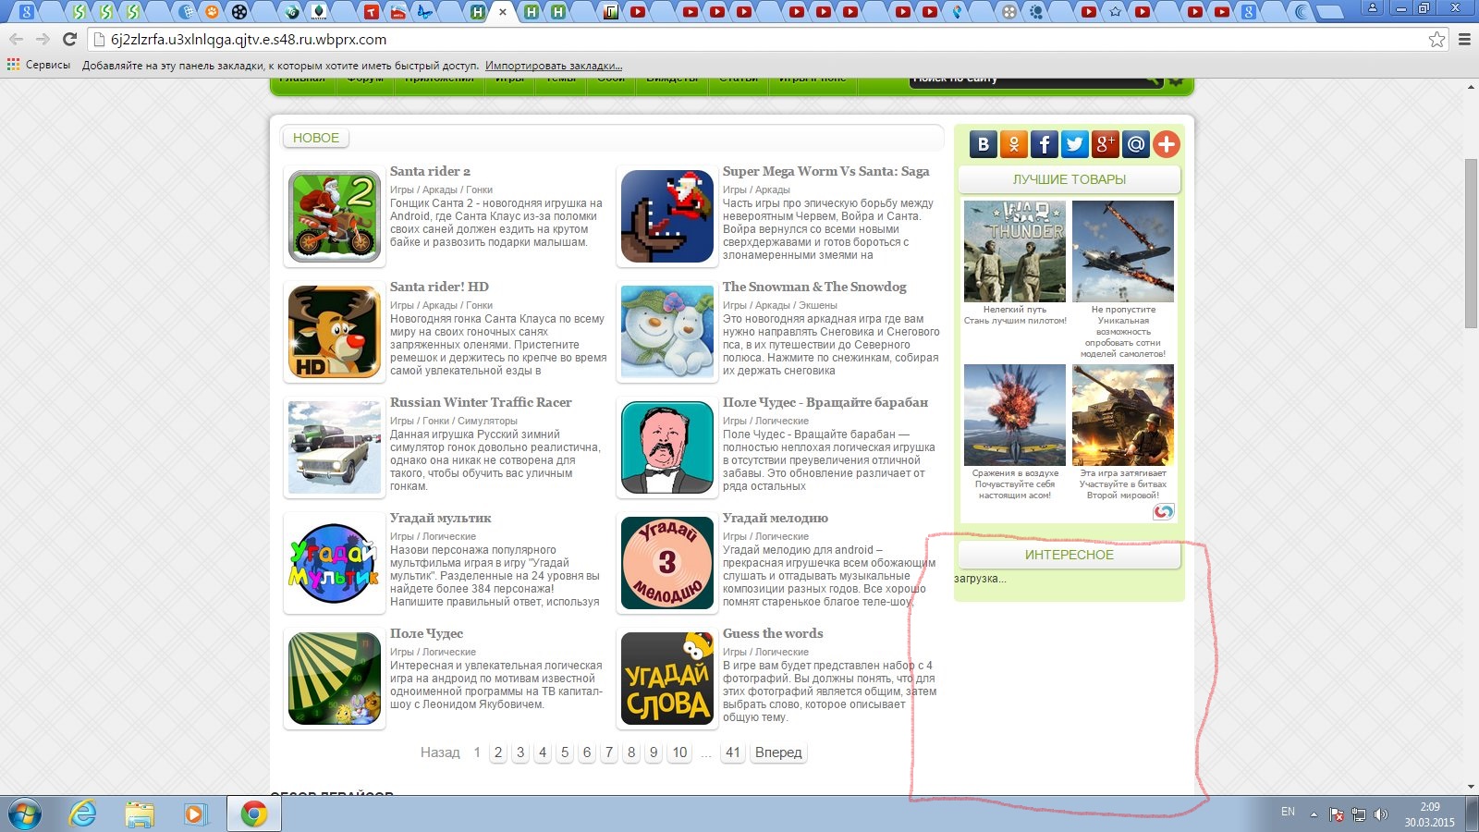This screenshot has height=832, width=1479.
Task: Open tank battle ad image
Action: [x=1123, y=415]
